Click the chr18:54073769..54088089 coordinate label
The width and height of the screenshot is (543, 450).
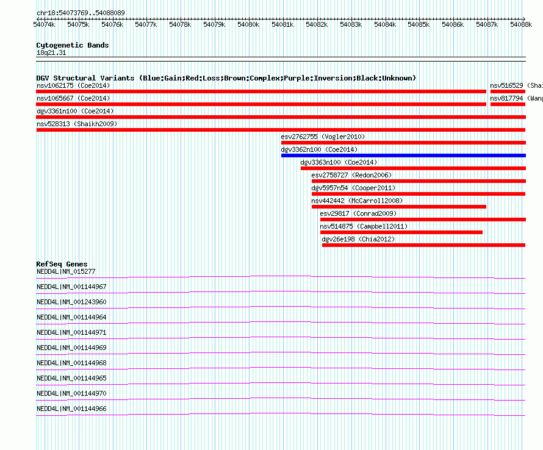[81, 13]
